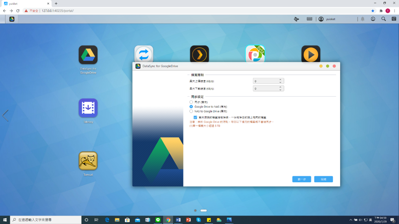Screen dimensions: 399x224
Task: Open the external devices icon in top bar
Action: click(296, 19)
